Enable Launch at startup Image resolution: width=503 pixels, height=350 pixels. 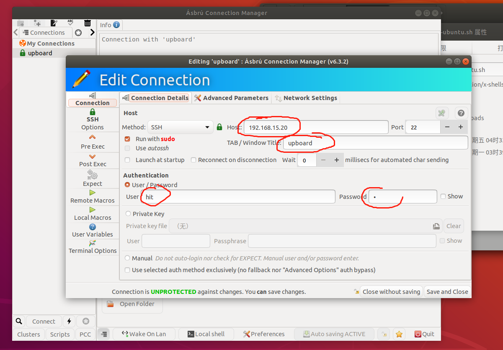128,160
